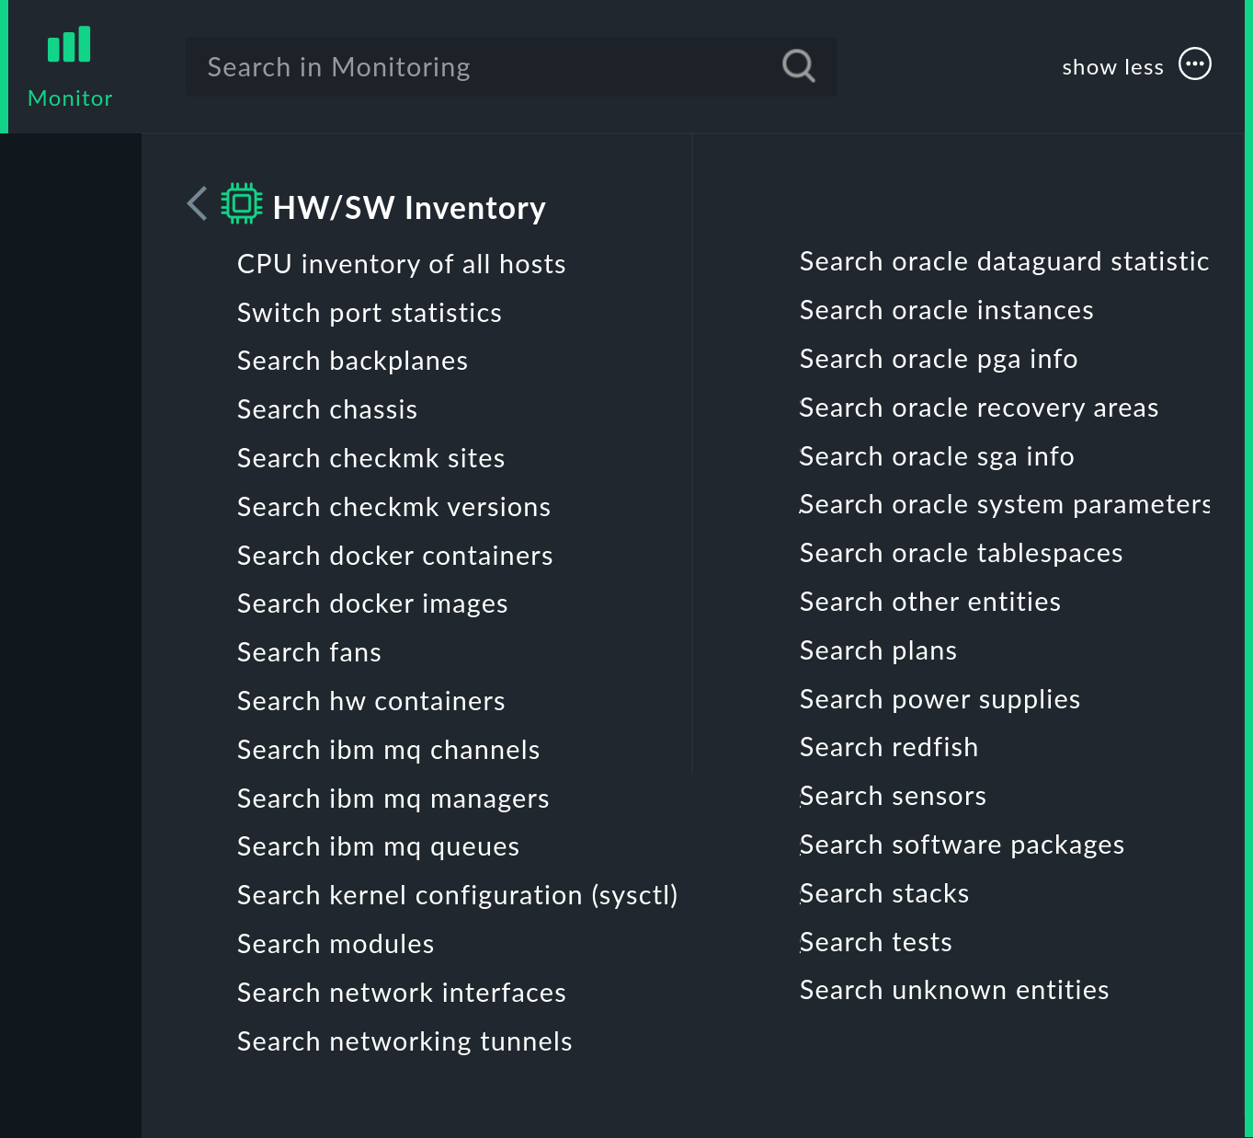Open CPU inventory of all hosts
The height and width of the screenshot is (1138, 1253).
pos(401,264)
